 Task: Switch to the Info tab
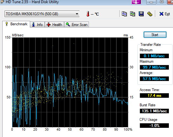(37, 24)
